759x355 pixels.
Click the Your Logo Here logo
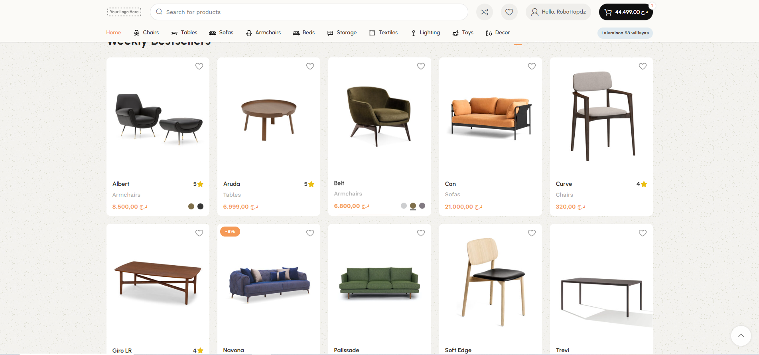(x=124, y=12)
